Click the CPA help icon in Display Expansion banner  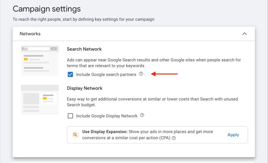point(174,138)
